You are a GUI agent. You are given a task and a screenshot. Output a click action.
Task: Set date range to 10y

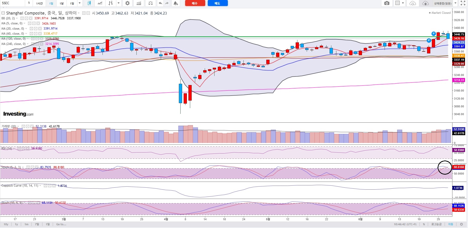[6, 224]
